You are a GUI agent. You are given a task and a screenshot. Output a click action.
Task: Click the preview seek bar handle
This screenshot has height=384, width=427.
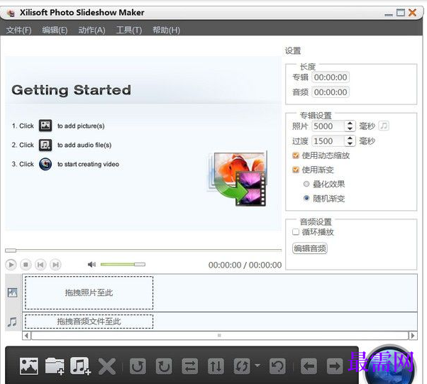click(x=11, y=250)
